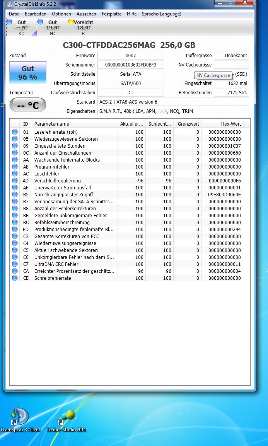The width and height of the screenshot is (268, 446).
Task: Select the Anzahl der Fehlerkorrekturen row
Action: point(126,208)
